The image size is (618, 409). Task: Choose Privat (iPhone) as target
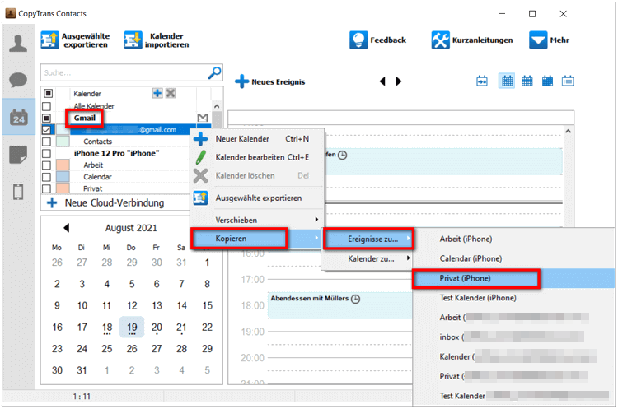[x=513, y=278]
